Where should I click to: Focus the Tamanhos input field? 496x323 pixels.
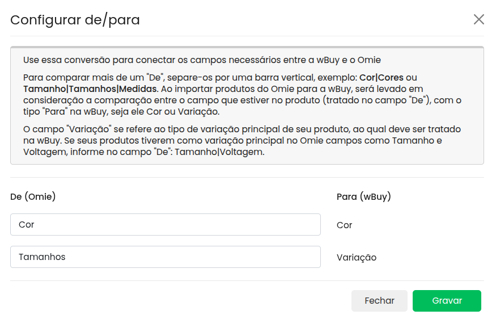pos(165,257)
